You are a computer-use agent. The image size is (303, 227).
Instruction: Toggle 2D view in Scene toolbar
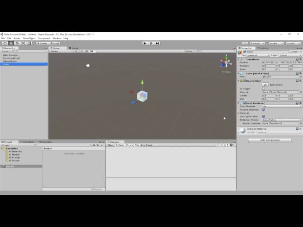[x=76, y=51]
